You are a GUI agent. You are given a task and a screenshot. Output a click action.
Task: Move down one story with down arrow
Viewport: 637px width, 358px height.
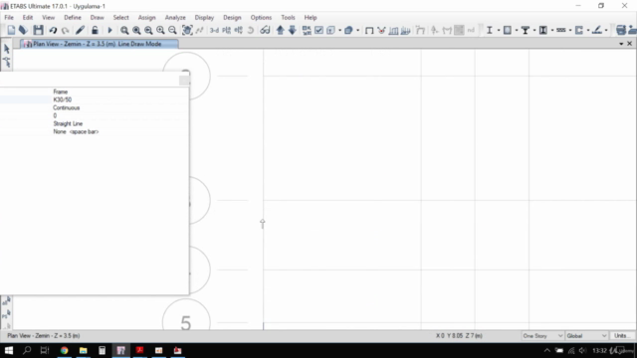click(293, 30)
